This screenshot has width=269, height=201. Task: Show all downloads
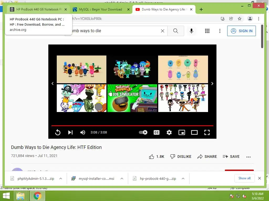(245, 178)
